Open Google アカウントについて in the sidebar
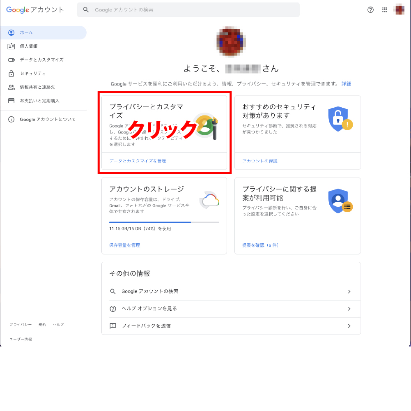The height and width of the screenshot is (411, 411). click(x=43, y=120)
